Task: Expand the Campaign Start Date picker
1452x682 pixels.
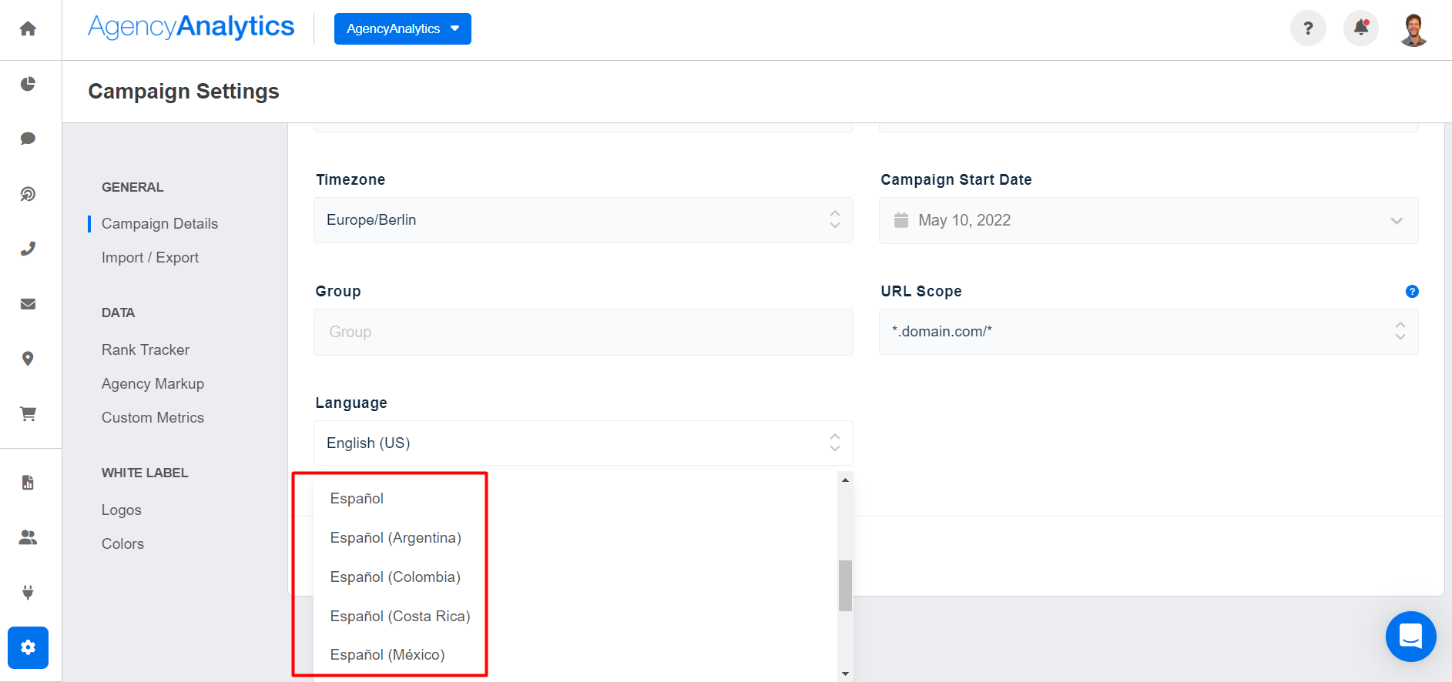Action: point(1148,221)
